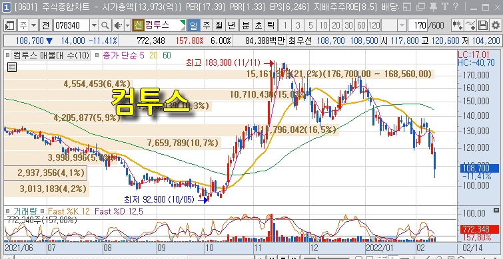Open the empty interval combo box dropdown

pos(402,25)
